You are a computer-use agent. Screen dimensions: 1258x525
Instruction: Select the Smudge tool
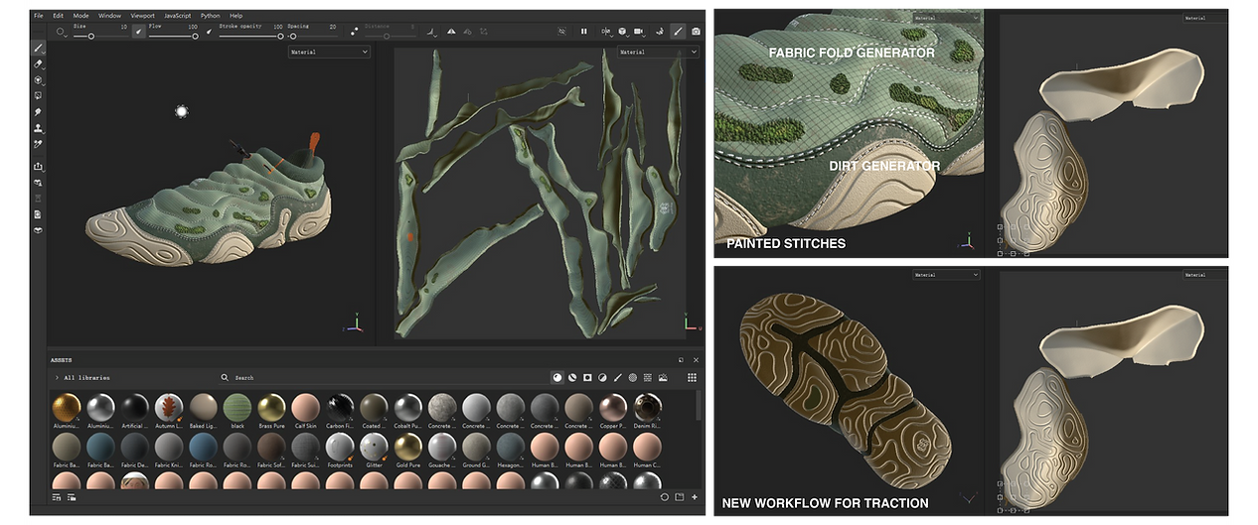39,112
